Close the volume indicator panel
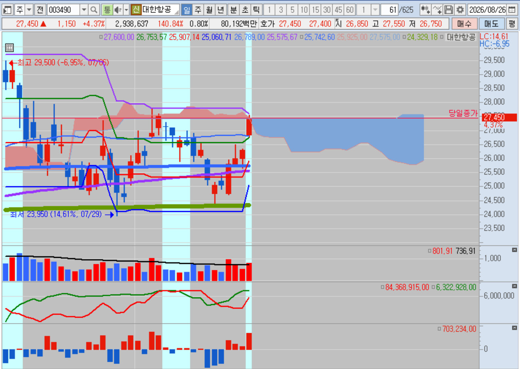Image resolution: width=520 pixels, height=369 pixels. point(514,250)
